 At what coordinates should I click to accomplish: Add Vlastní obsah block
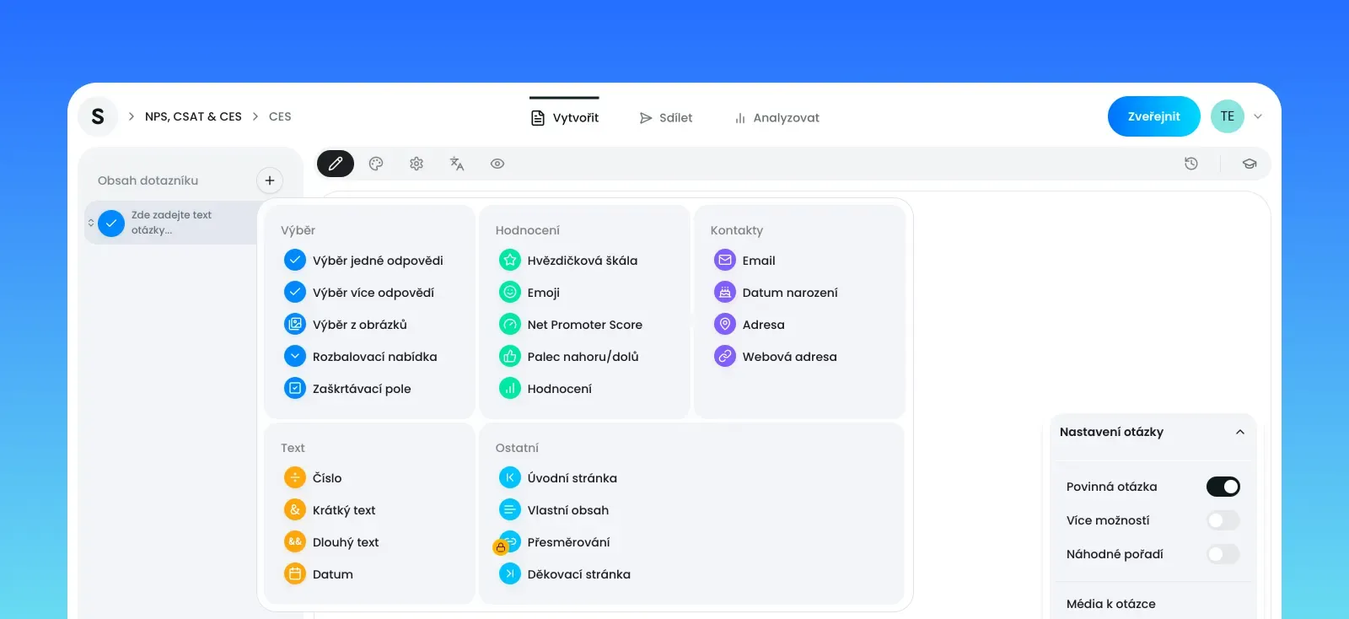(555, 509)
